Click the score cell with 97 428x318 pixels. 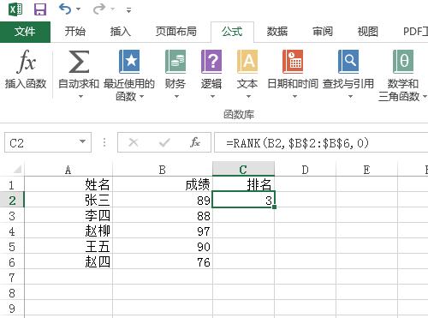point(163,231)
